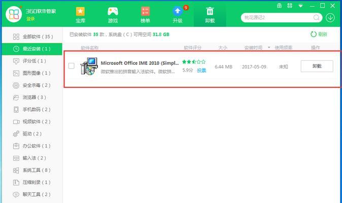The image size is (342, 203).
Task: Click the Microsoft Office IME installer icon
Action: [x=89, y=66]
